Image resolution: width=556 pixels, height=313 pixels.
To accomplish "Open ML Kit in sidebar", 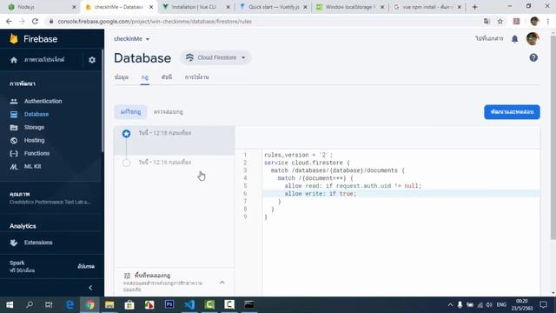I will coord(32,166).
